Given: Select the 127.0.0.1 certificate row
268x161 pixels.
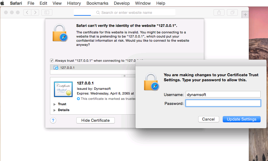Looking at the screenshot, I should coord(67,68).
